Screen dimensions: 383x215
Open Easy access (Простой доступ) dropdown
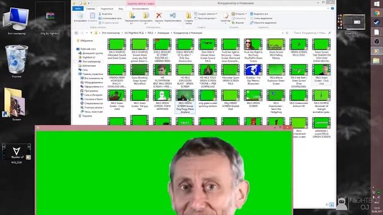pos(205,19)
